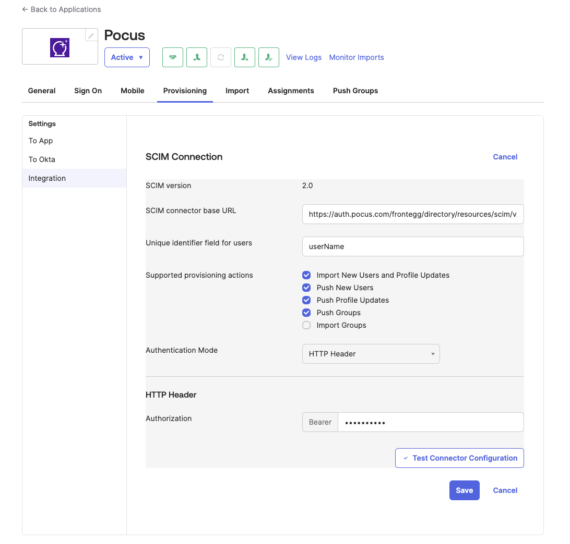Image resolution: width=570 pixels, height=544 pixels.
Task: Uncheck Import New Users and Profile Updates
Action: [306, 275]
